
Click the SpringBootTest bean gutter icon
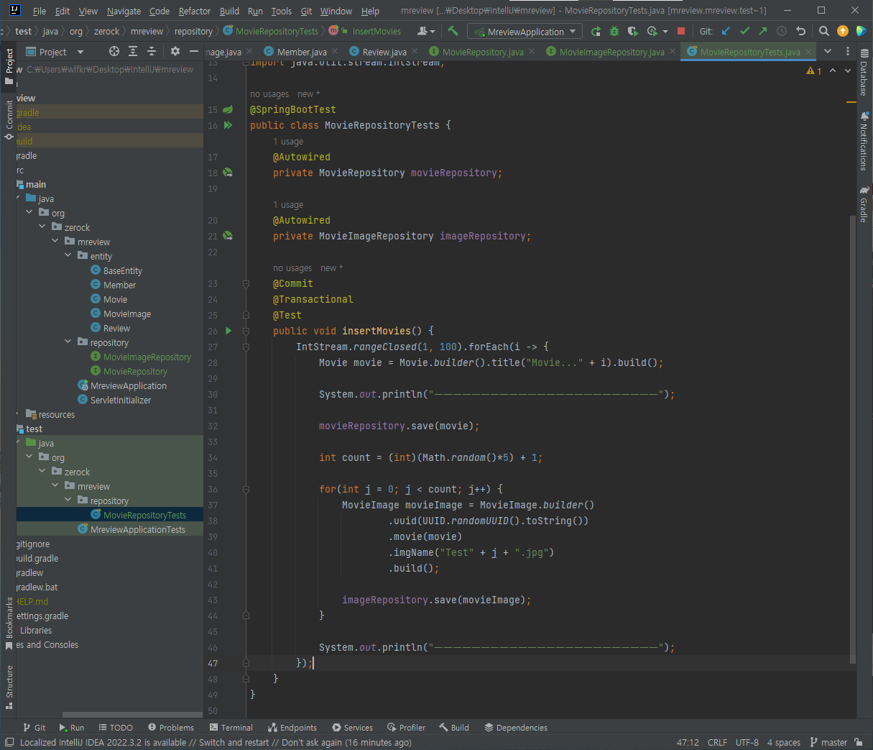coord(228,109)
